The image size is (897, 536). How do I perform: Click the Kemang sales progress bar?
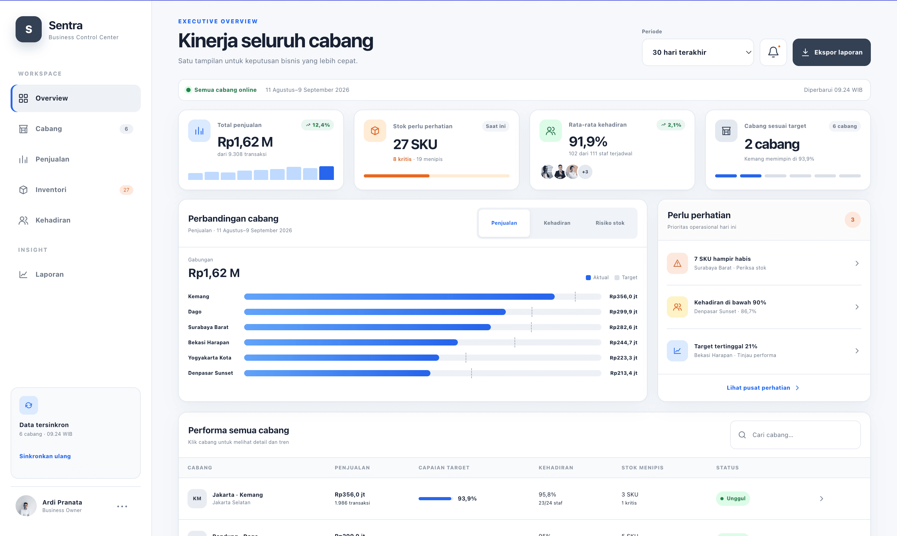422,297
